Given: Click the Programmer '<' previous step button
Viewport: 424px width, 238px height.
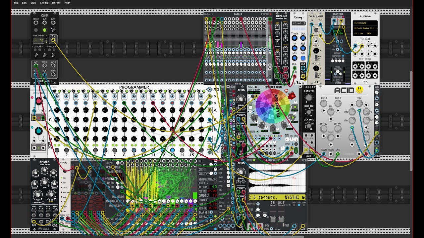Looking at the screenshot, I should pos(209,102).
